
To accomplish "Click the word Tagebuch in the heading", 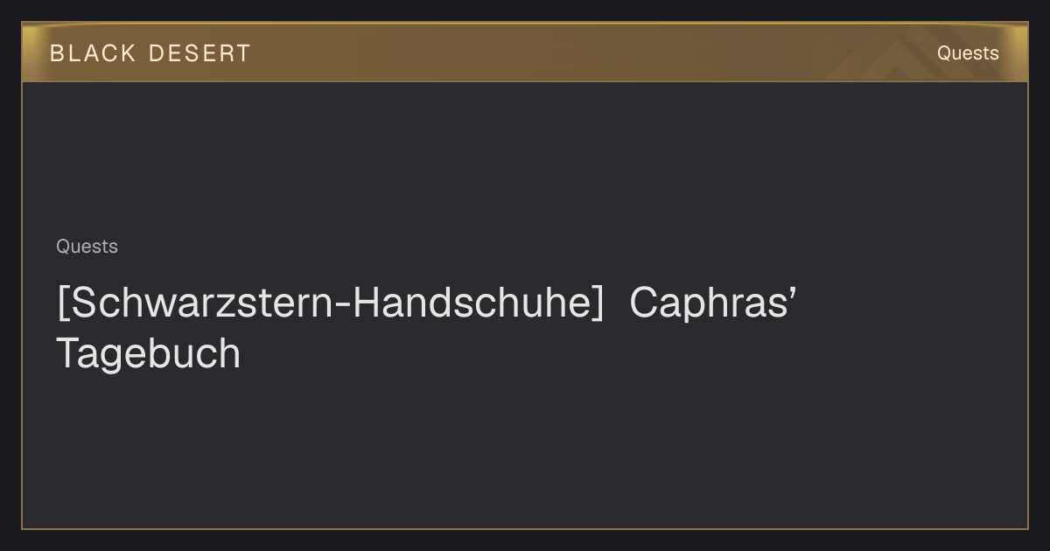I will tap(148, 353).
